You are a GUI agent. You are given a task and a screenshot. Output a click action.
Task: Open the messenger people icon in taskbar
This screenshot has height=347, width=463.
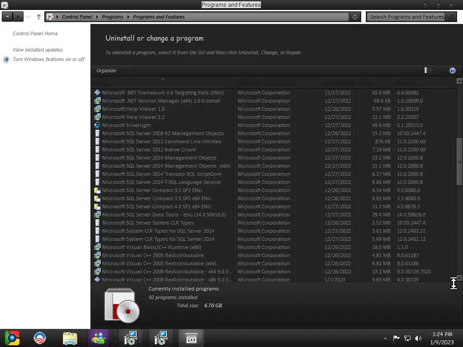pos(99,338)
